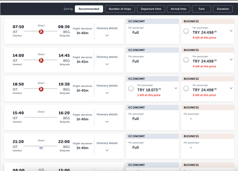Click Itinerary details text on 18:50 flight
Screen dimensions: 238x171
pyautogui.click(x=107, y=85)
